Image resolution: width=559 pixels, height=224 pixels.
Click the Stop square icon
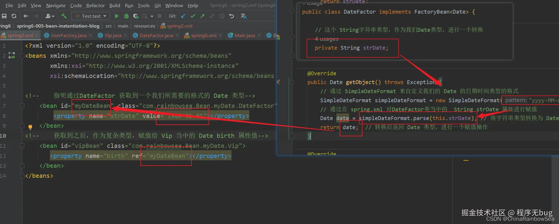pyautogui.click(x=159, y=16)
